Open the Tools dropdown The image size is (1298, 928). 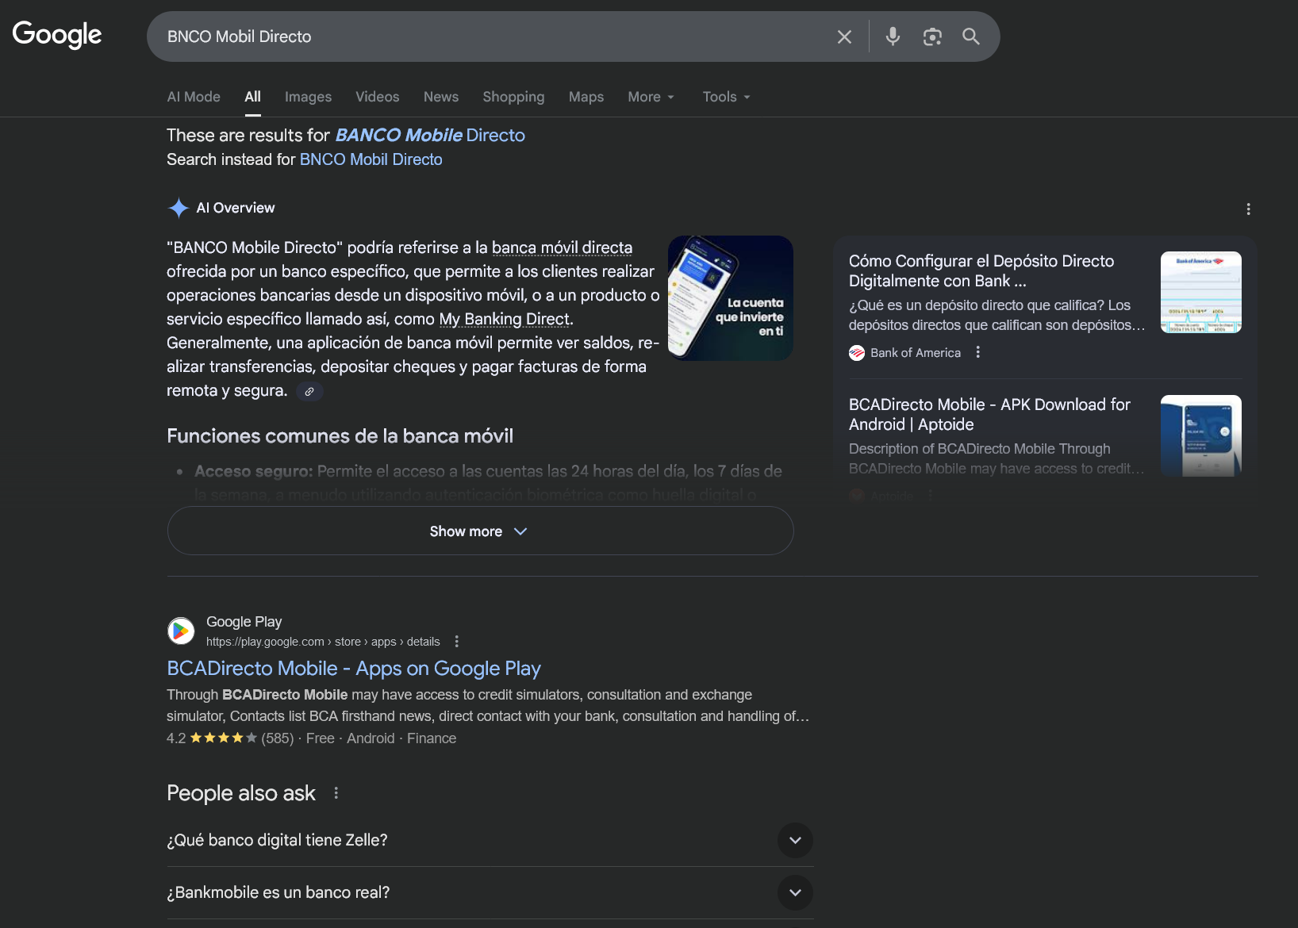(726, 97)
